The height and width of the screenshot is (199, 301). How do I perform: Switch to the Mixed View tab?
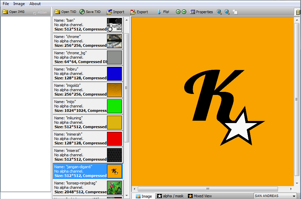tap(200, 196)
